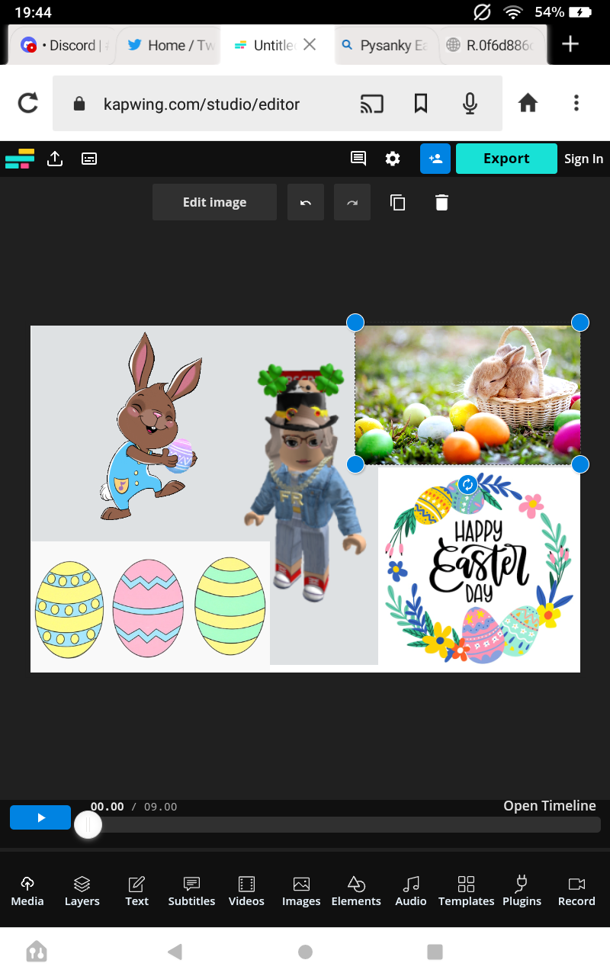
Task: Undo the last action
Action: click(306, 202)
